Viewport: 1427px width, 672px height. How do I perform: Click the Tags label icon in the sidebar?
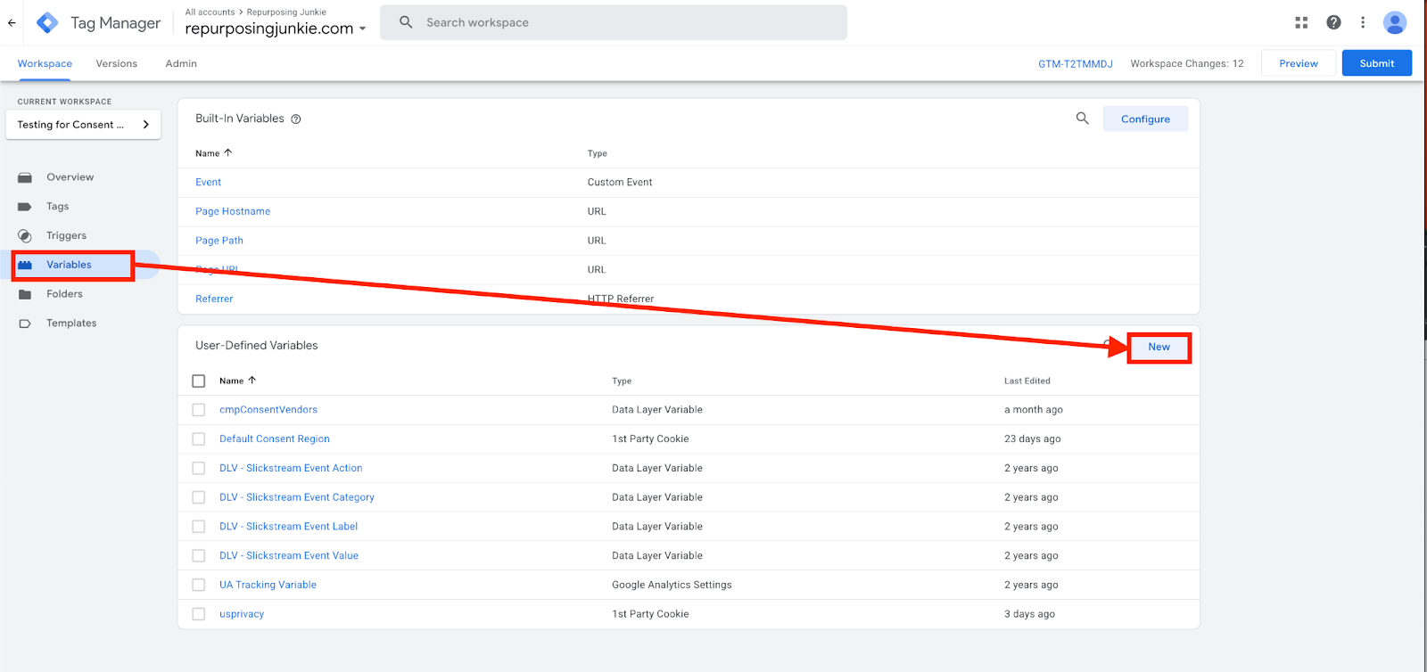25,207
